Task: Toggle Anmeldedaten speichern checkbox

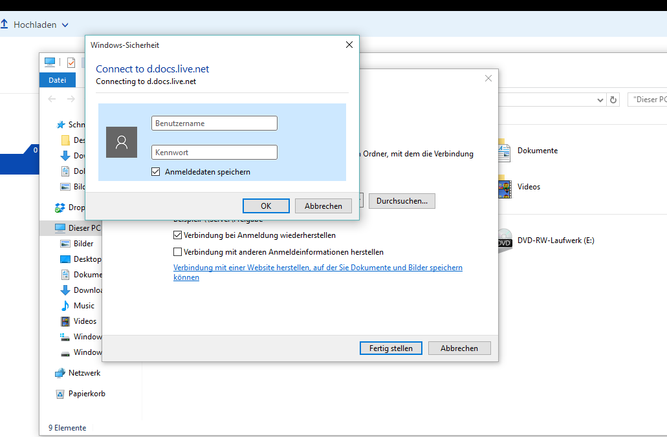Action: [156, 172]
